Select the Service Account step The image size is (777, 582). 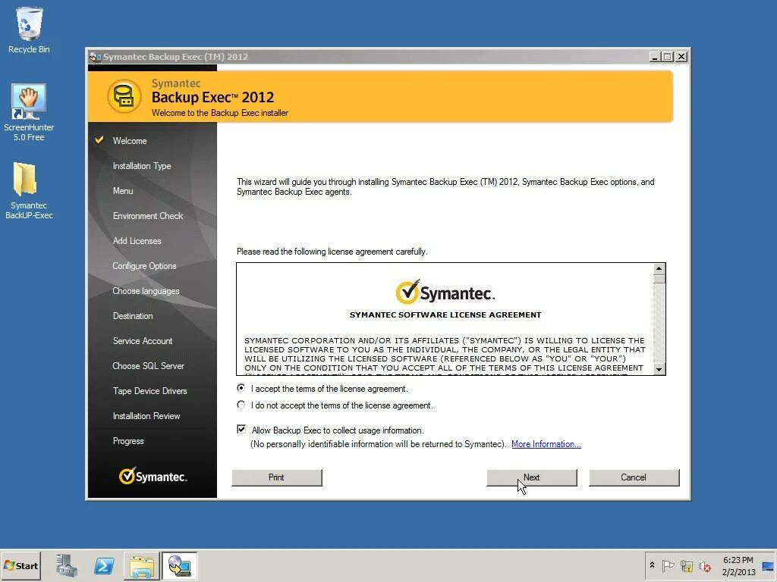click(x=143, y=341)
